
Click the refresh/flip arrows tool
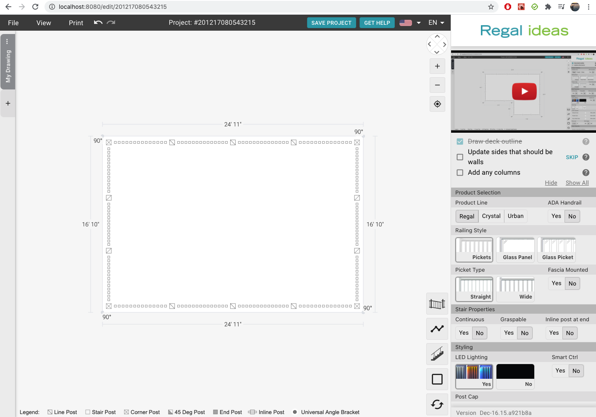[x=437, y=404]
